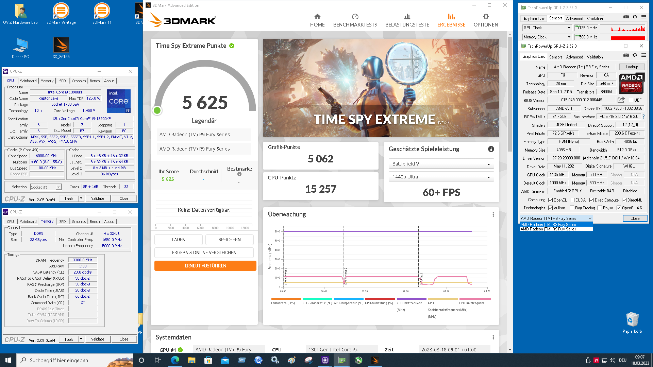
Task: Click Lookup button in GPU-Z
Action: [x=632, y=67]
